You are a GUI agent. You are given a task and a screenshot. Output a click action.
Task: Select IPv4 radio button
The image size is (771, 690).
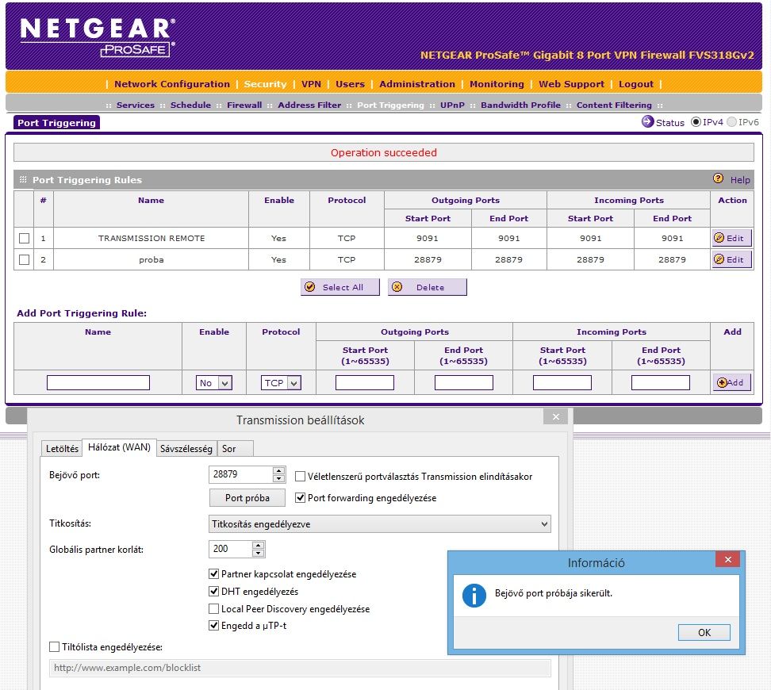(696, 122)
